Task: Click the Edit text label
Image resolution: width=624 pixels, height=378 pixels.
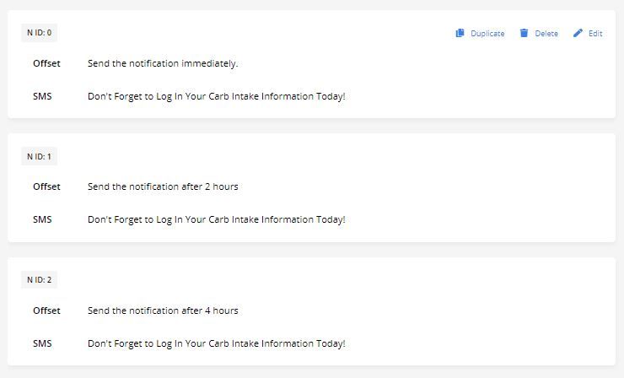Action: tap(595, 34)
